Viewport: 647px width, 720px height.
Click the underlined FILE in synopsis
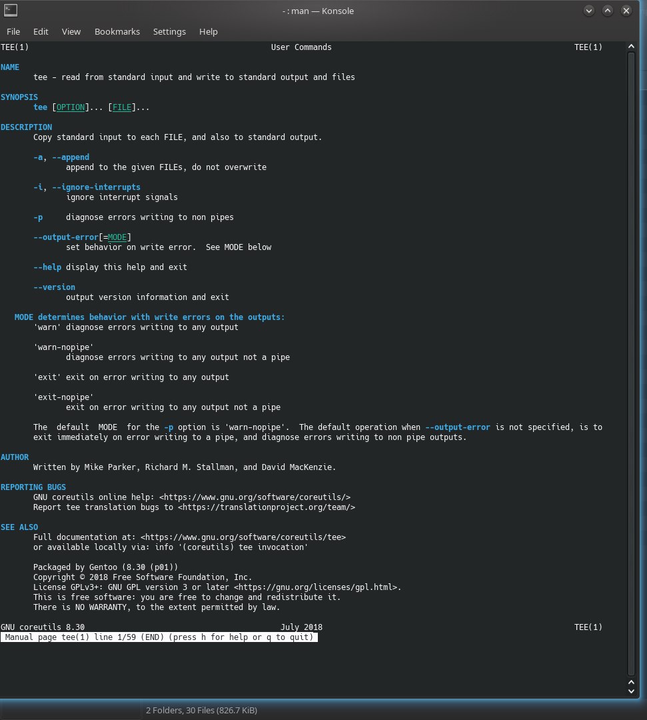coord(122,107)
